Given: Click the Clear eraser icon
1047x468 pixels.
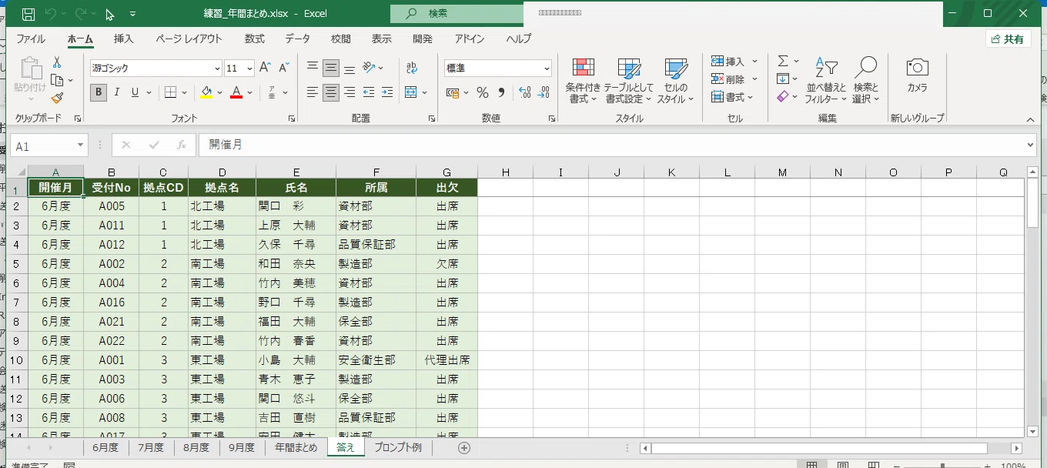Looking at the screenshot, I should 783,96.
